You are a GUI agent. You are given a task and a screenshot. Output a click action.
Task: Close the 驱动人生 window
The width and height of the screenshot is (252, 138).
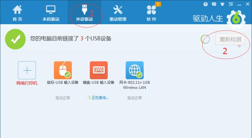(x=248, y=4)
